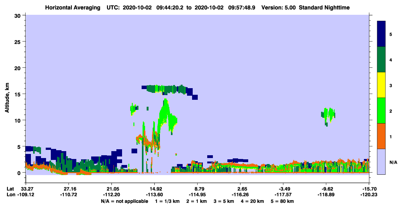410x210 pixels.
Task: Click the latitude value 14.92
Action: point(154,189)
